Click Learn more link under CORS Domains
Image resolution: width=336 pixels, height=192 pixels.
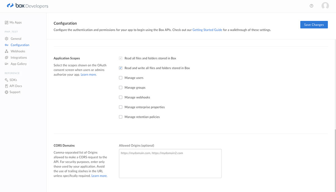coord(99,176)
